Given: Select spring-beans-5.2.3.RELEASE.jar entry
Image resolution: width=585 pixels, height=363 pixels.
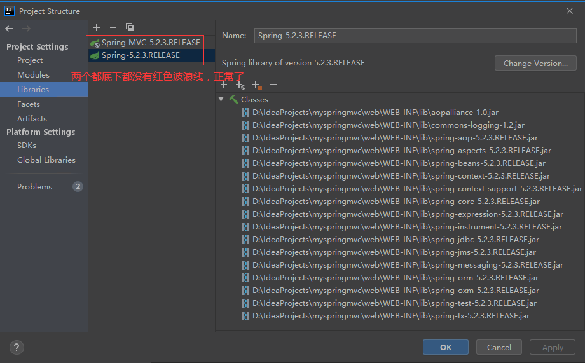Looking at the screenshot, I should [x=399, y=163].
